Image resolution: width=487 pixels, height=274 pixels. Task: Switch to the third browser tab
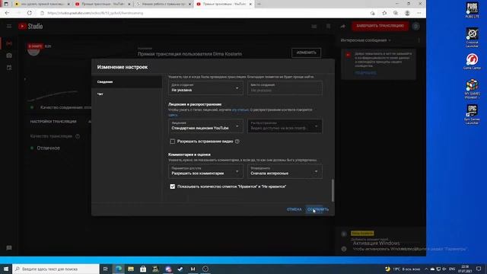click(164, 4)
